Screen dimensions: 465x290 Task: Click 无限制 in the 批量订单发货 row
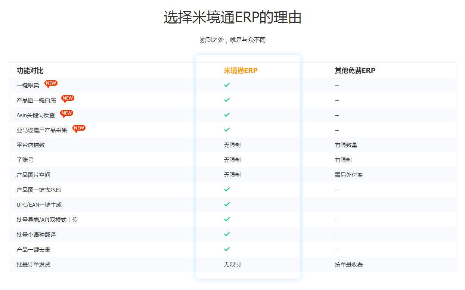pos(232,264)
